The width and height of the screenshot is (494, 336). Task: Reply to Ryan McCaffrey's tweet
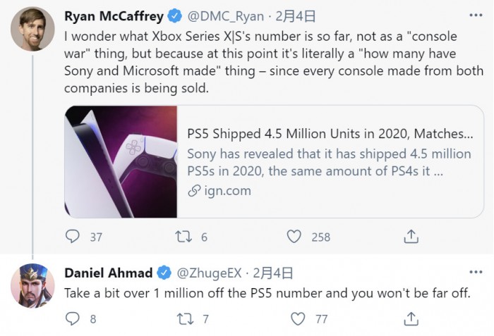pos(73,237)
